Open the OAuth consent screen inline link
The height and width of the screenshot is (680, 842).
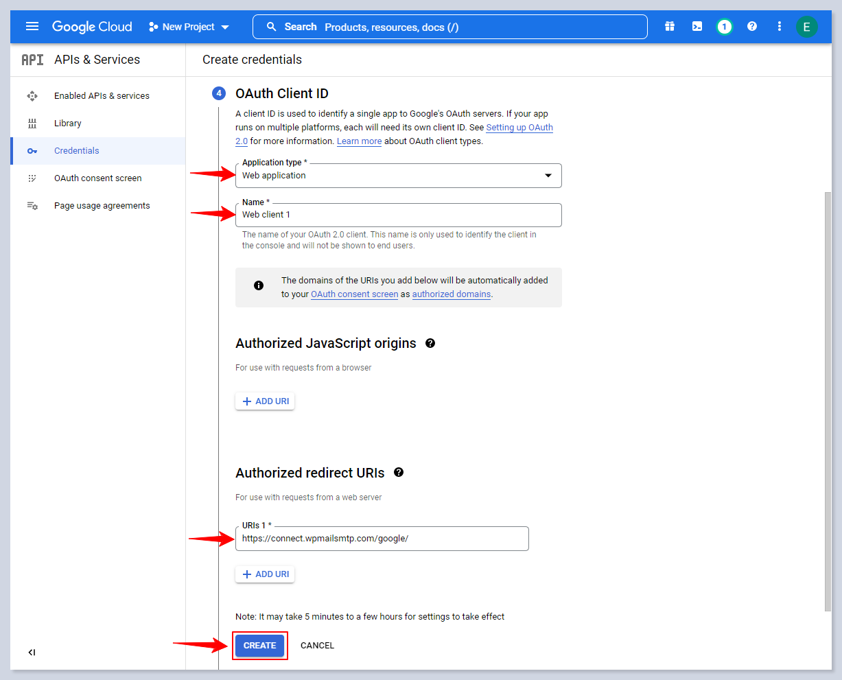click(354, 294)
